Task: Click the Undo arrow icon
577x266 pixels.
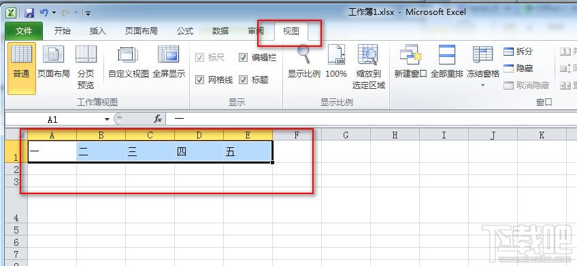Action: (44, 13)
